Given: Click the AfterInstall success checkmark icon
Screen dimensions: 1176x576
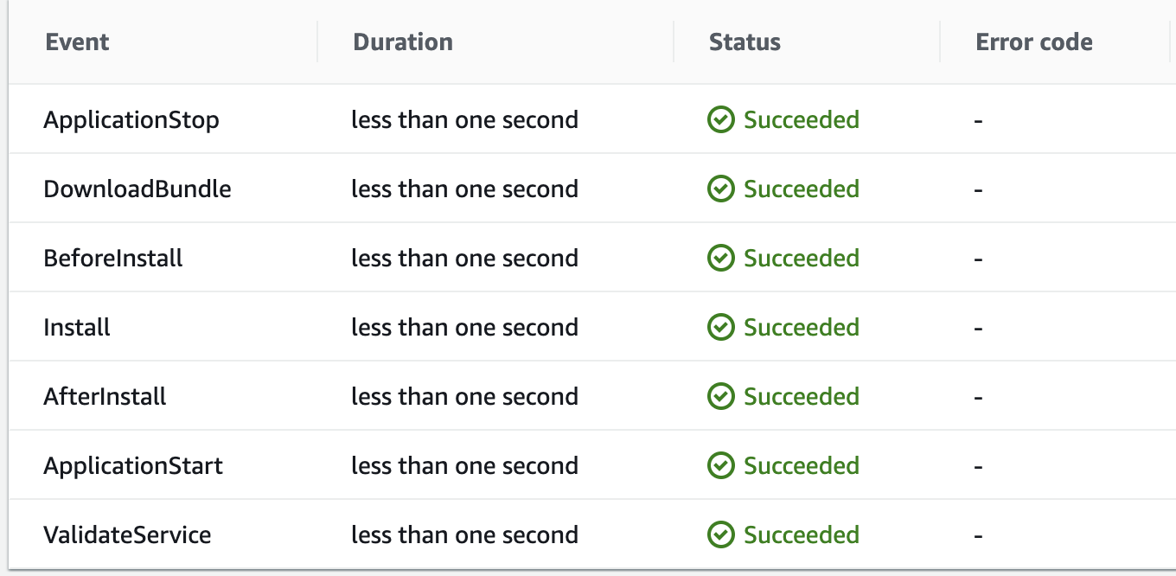Looking at the screenshot, I should click(x=721, y=397).
